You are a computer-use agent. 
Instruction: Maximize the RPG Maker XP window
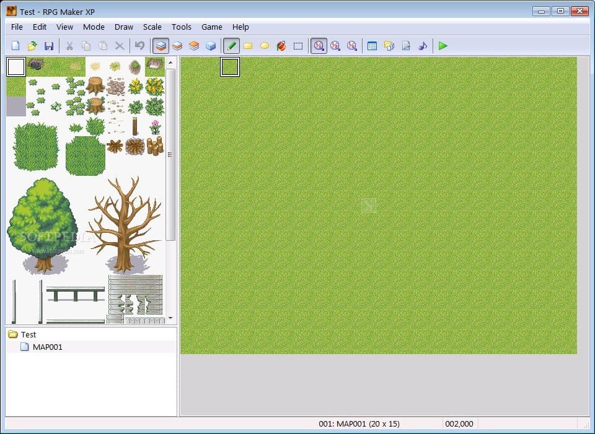pos(560,11)
